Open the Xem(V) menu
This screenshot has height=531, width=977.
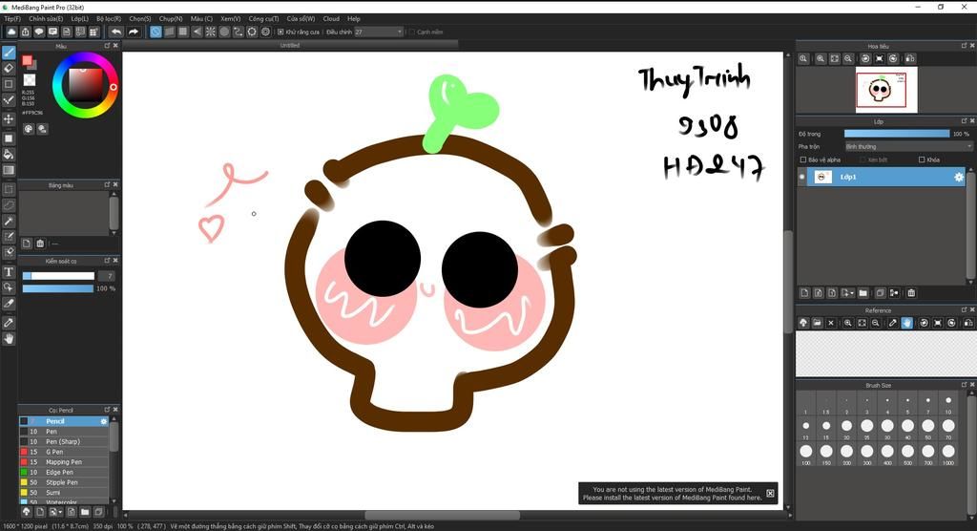pos(231,19)
